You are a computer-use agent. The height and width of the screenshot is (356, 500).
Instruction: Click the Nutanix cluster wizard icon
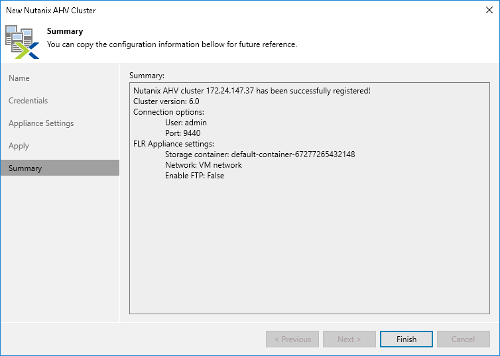[x=22, y=42]
